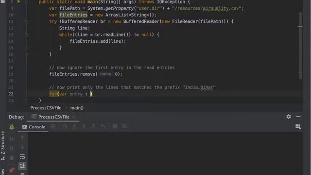Click the Force Step Into debugger icon

[x=84, y=126]
